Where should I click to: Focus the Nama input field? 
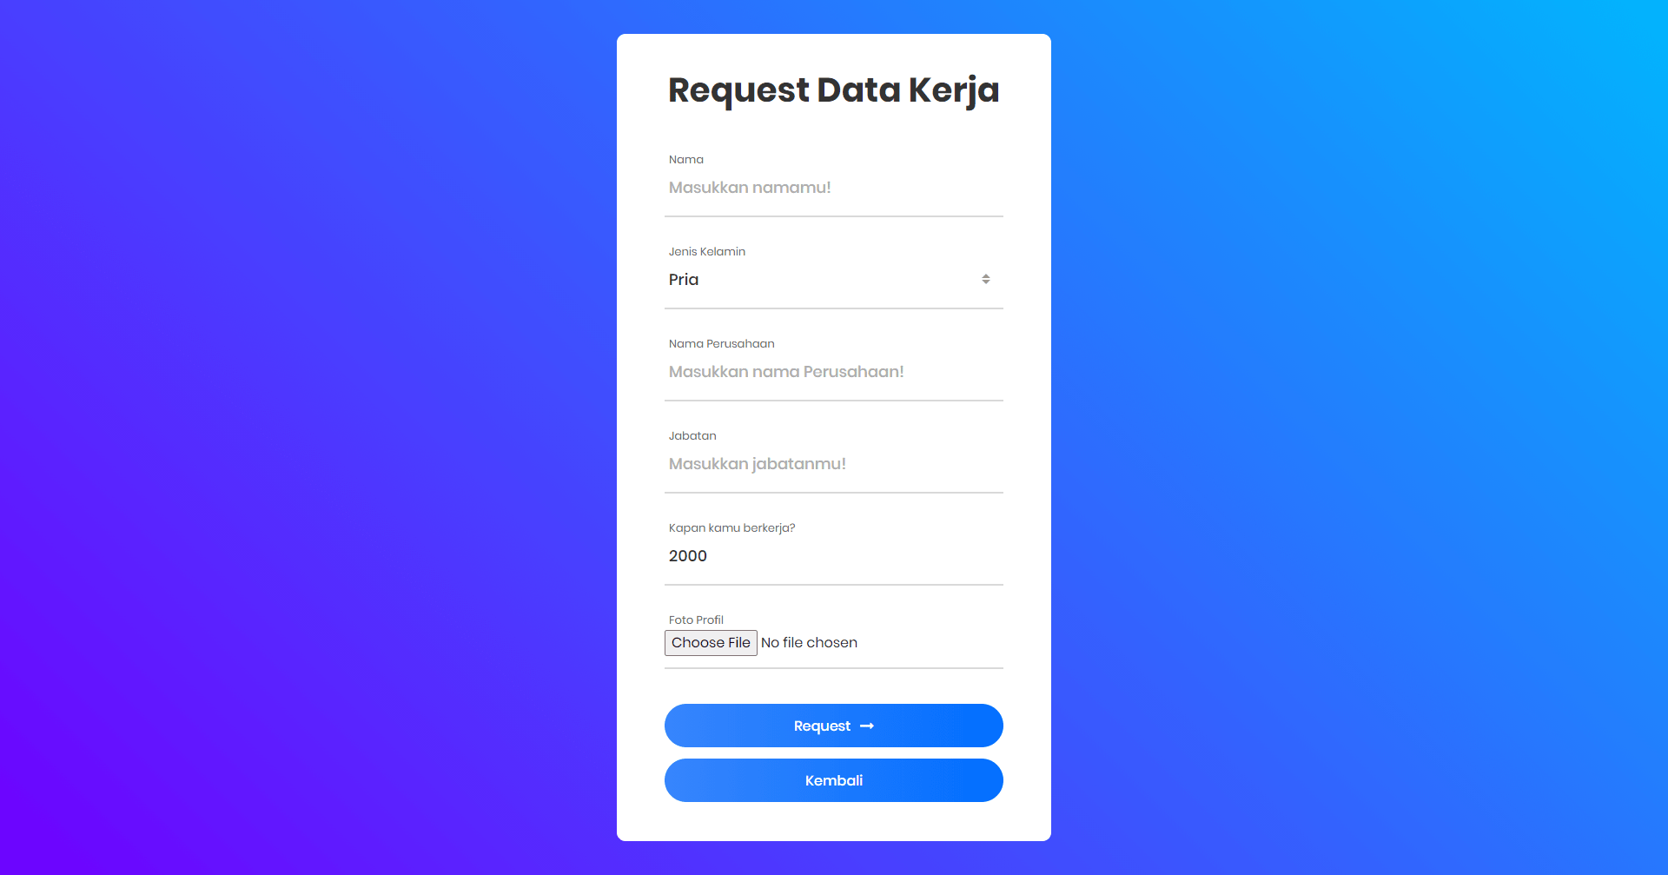click(834, 188)
